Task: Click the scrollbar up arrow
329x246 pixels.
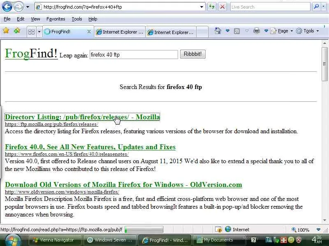Action: click(x=324, y=43)
